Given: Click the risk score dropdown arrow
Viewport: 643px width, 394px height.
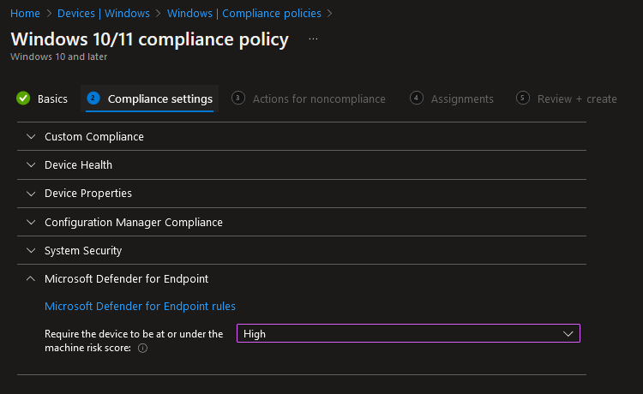Looking at the screenshot, I should point(568,334).
